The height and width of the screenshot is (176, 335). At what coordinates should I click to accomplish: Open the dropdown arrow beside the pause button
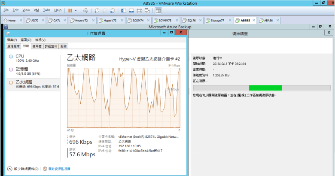[x=76, y=10]
